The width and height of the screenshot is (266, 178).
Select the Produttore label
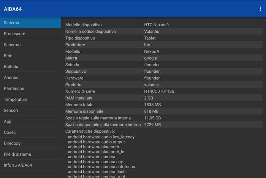coord(75,45)
